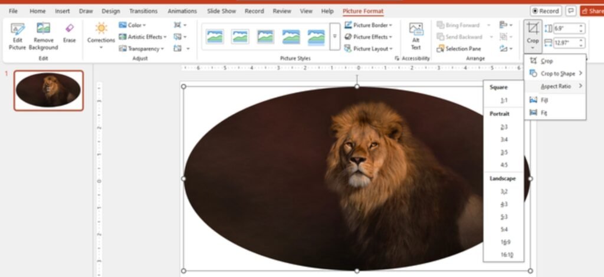Screen dimensions: 604x277
Task: Select the 4:3 landscape aspect ratio
Action: click(504, 205)
